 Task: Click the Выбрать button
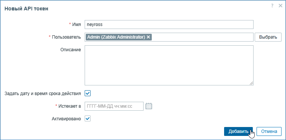pyautogui.click(x=268, y=37)
